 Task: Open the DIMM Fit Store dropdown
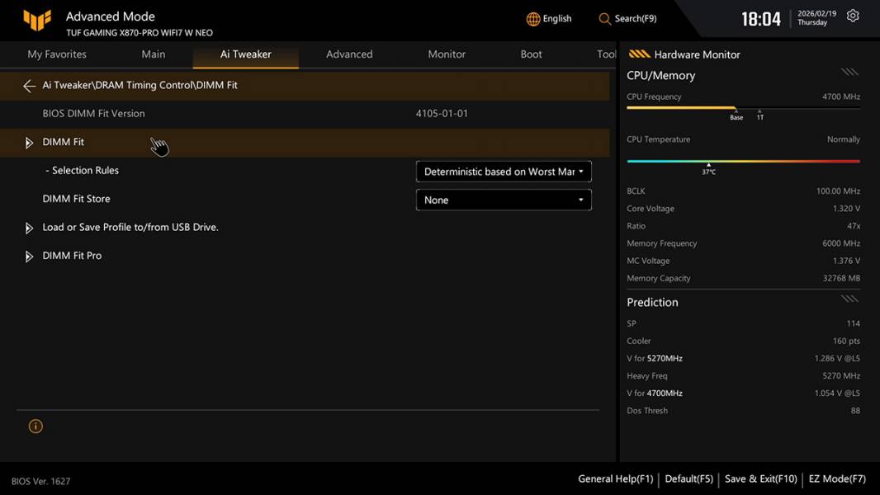pos(504,200)
